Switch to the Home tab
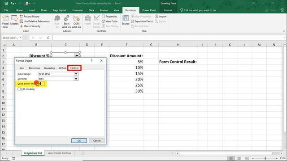Screen dimensions: 287x161 [x=19, y=10]
